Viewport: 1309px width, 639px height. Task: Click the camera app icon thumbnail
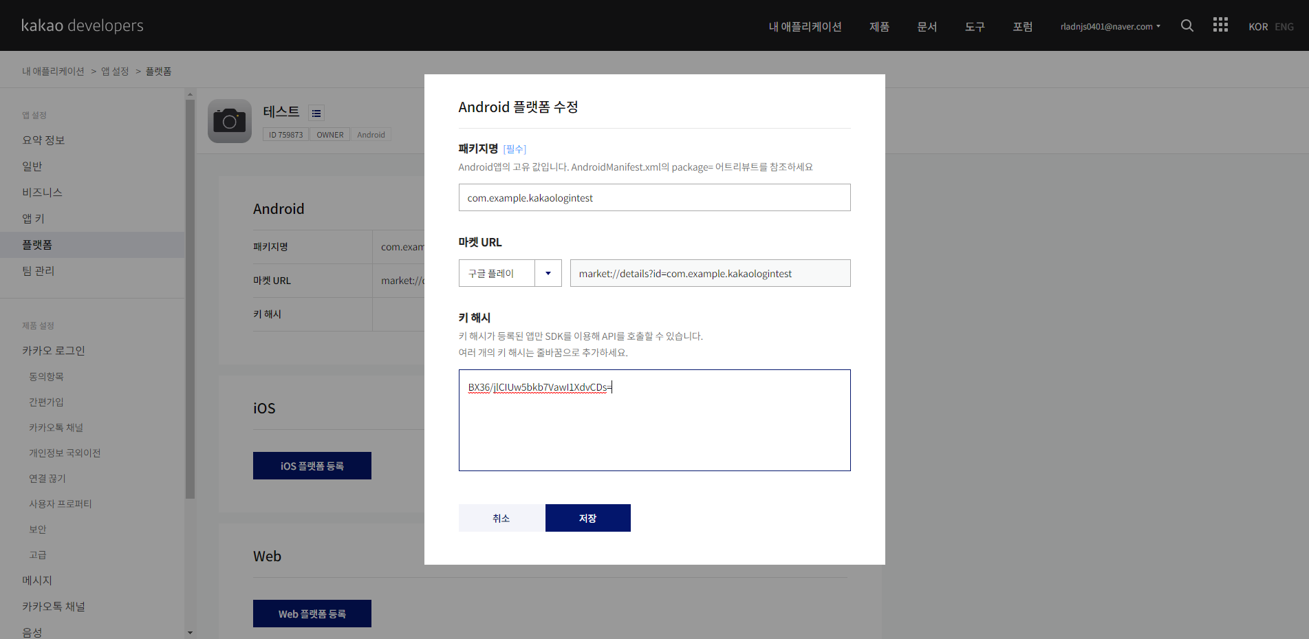point(230,121)
